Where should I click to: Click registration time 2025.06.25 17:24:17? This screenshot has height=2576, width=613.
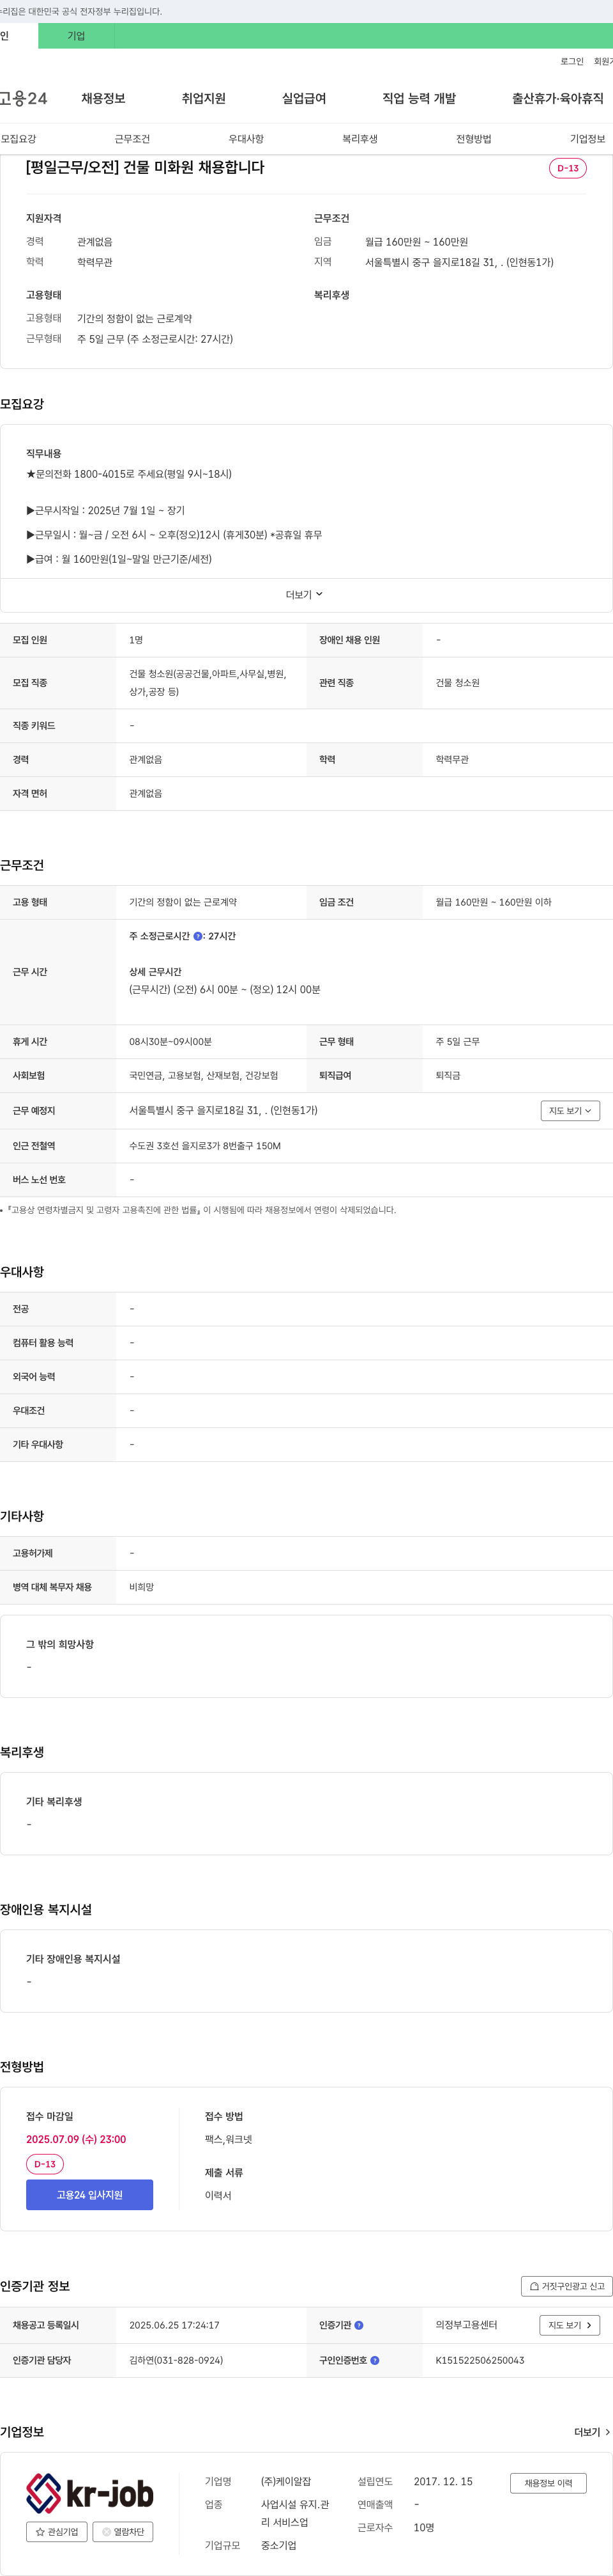coord(174,2325)
